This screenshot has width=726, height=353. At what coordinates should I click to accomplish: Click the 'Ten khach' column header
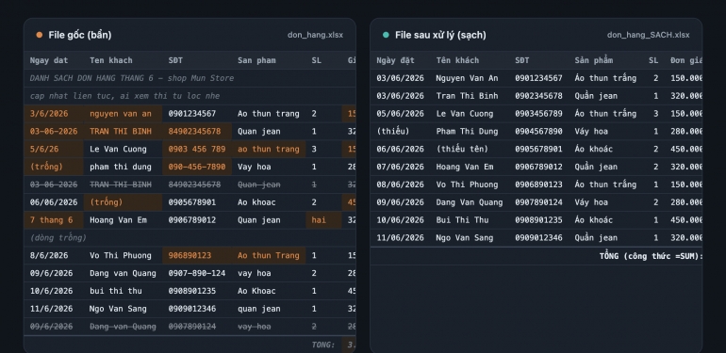tap(111, 60)
